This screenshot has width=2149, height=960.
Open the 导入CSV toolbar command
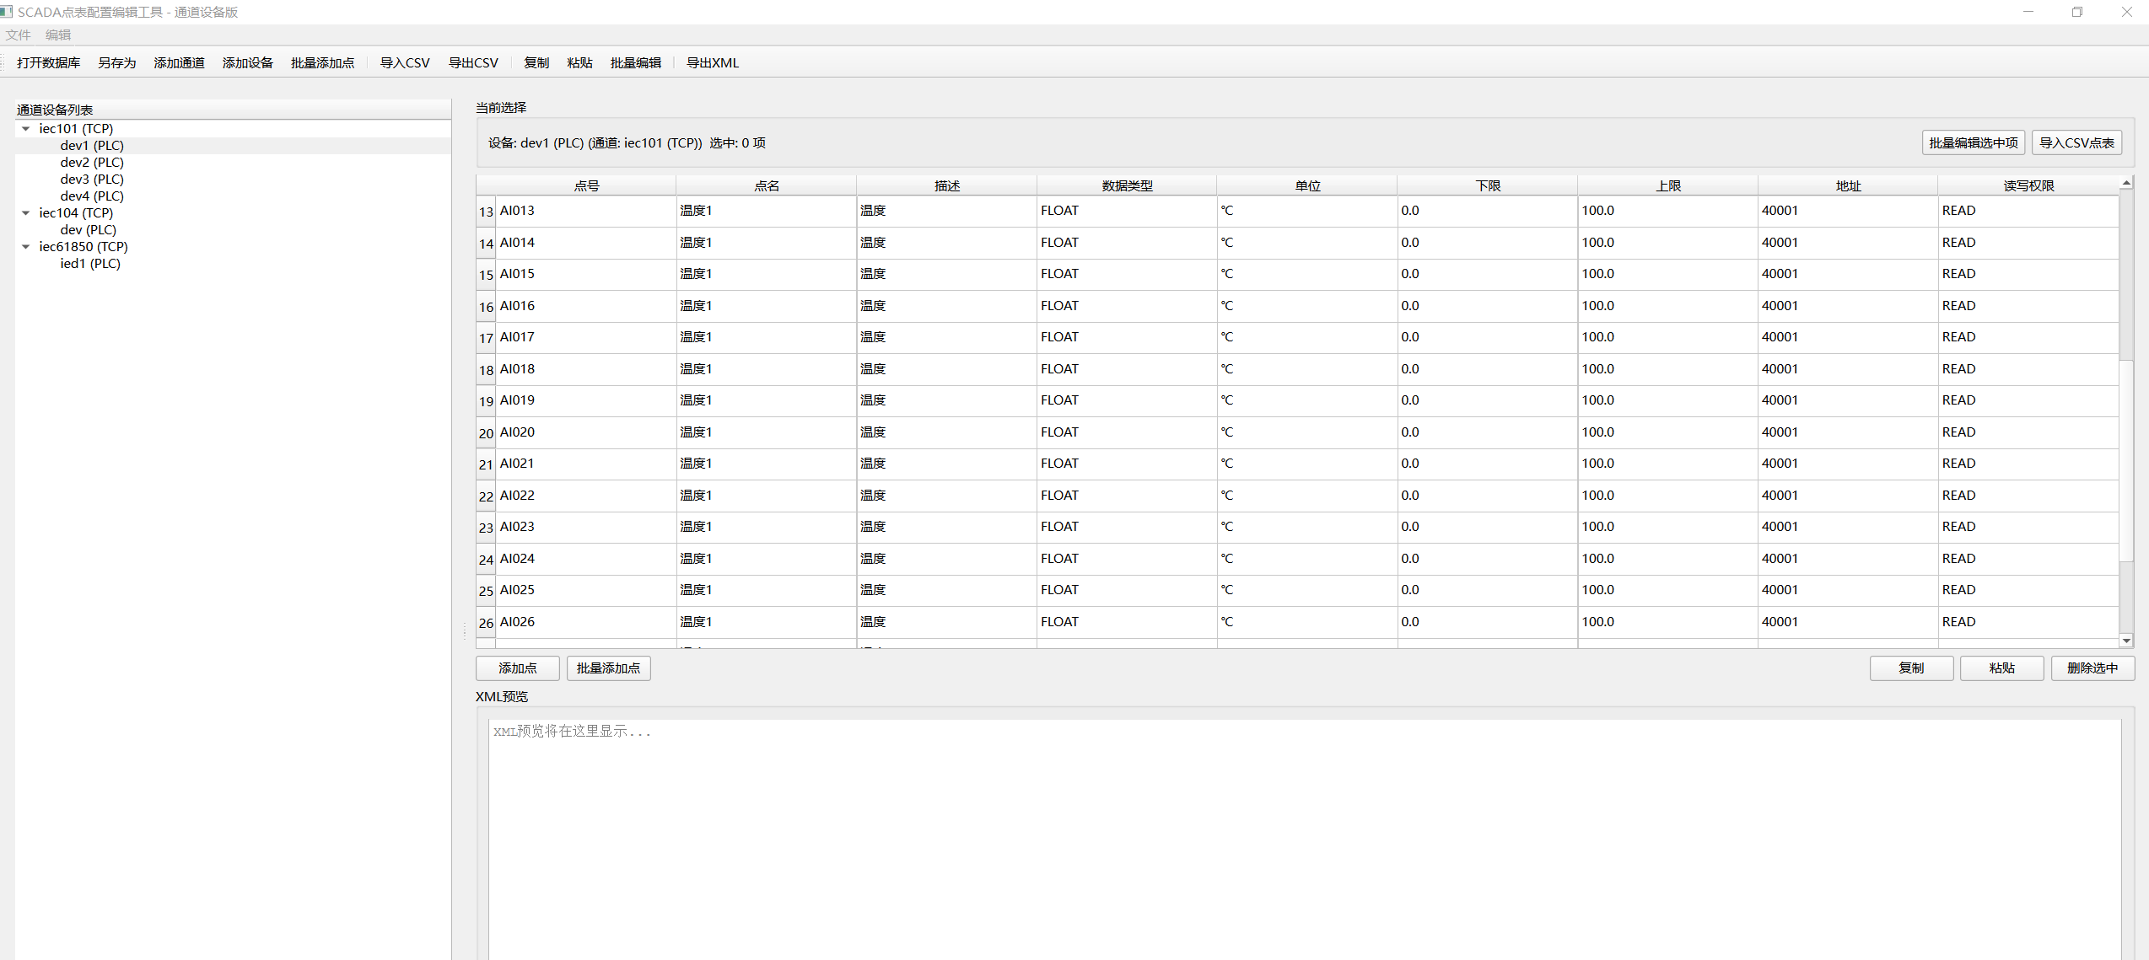click(404, 62)
